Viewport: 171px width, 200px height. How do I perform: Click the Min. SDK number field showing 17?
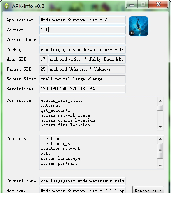[x=44, y=60]
